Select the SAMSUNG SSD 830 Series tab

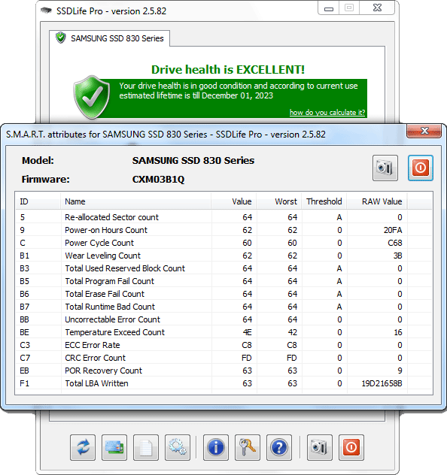[x=109, y=38]
